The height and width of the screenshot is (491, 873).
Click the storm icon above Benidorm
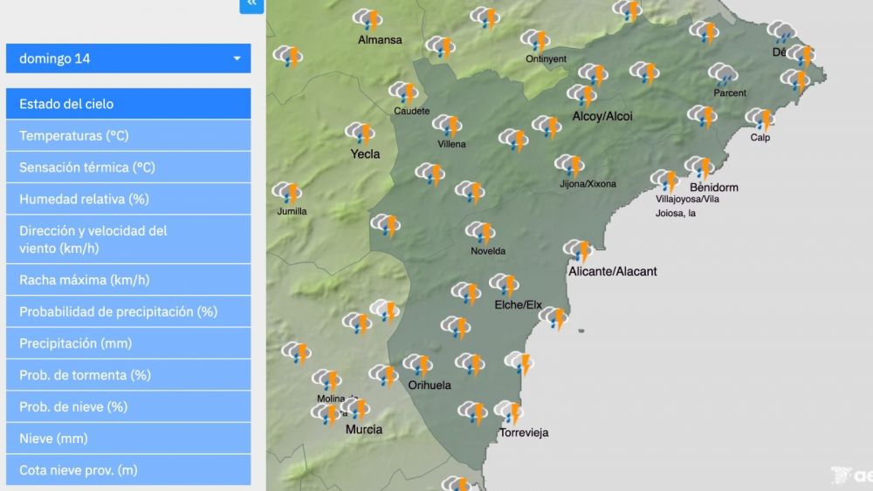click(700, 168)
